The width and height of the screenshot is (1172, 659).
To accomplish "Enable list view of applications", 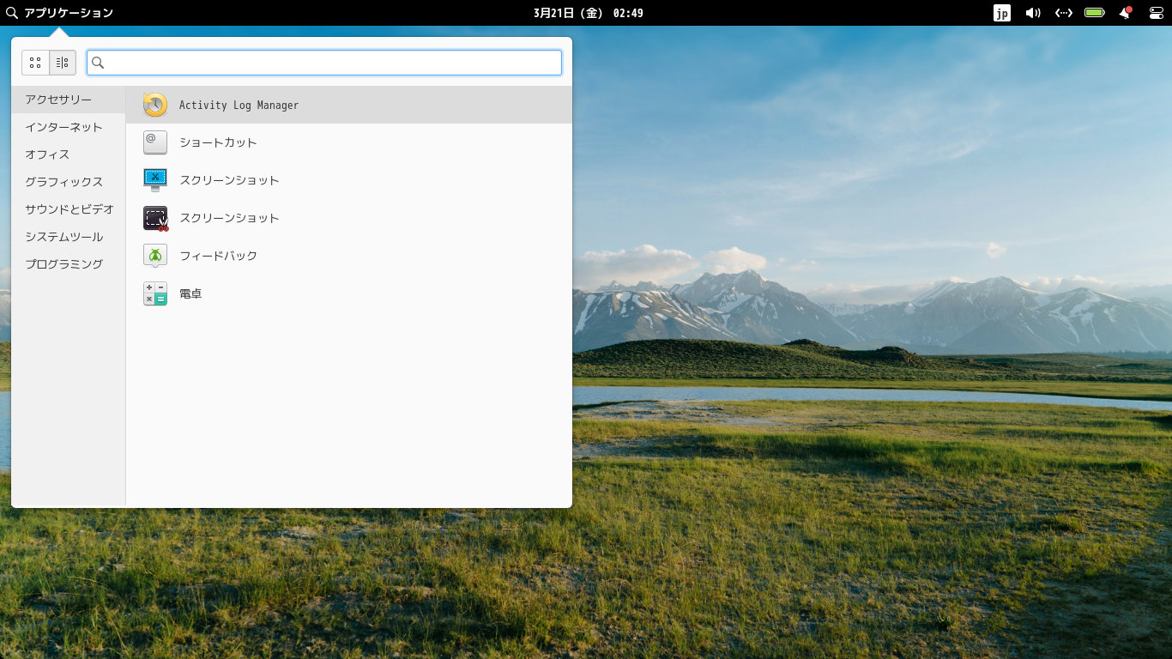I will 62,62.
